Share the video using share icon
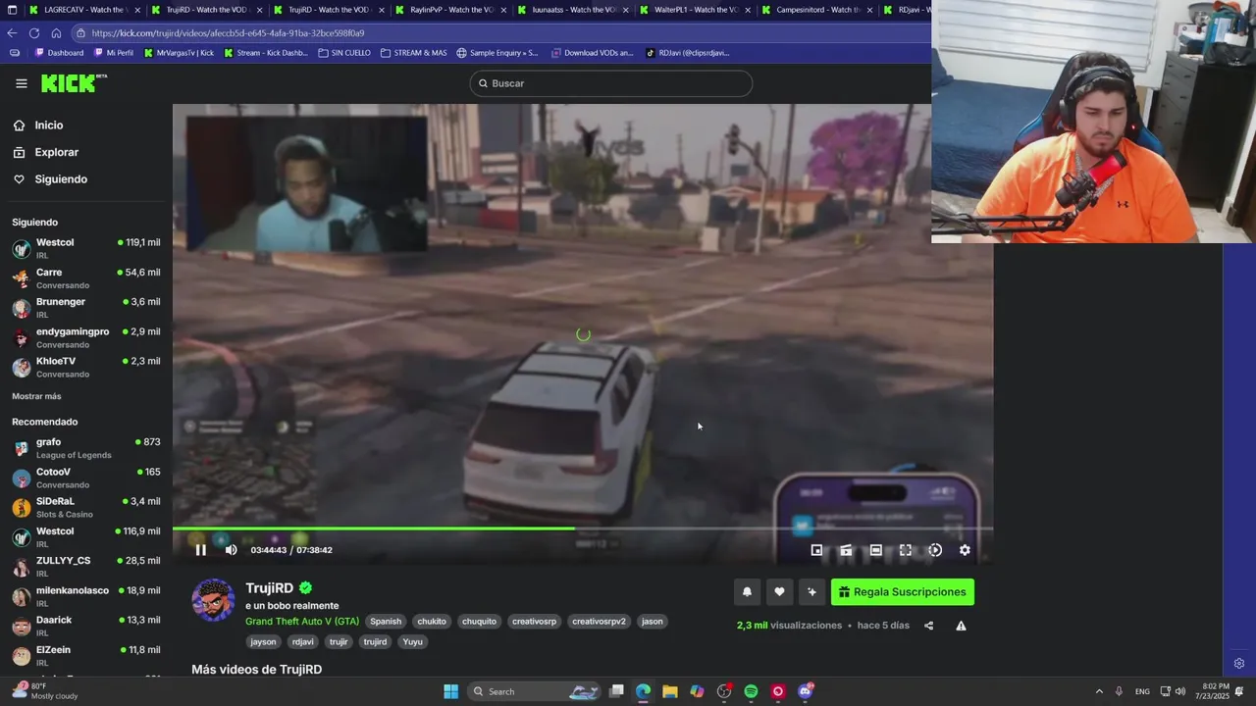 [928, 626]
